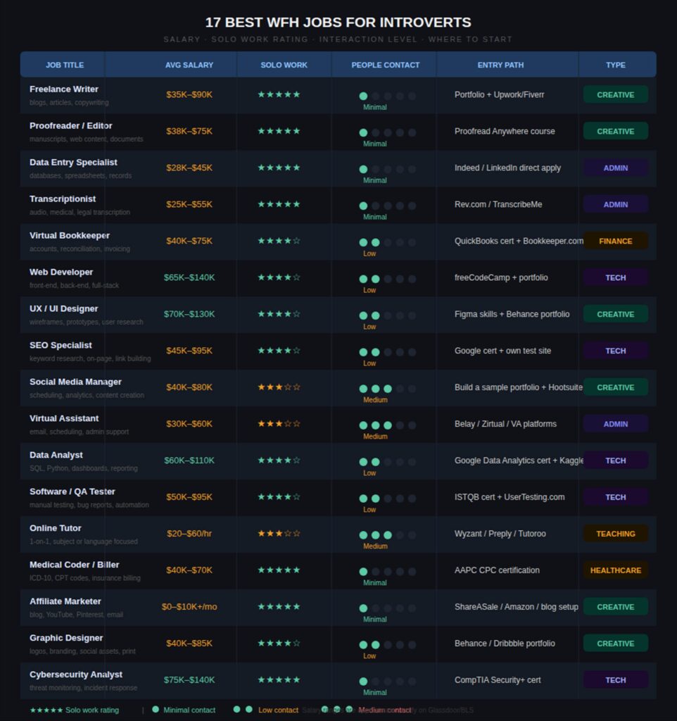Screen dimensions: 677x721
Task: Select the Social Media Manager star rating
Action: click(x=279, y=387)
